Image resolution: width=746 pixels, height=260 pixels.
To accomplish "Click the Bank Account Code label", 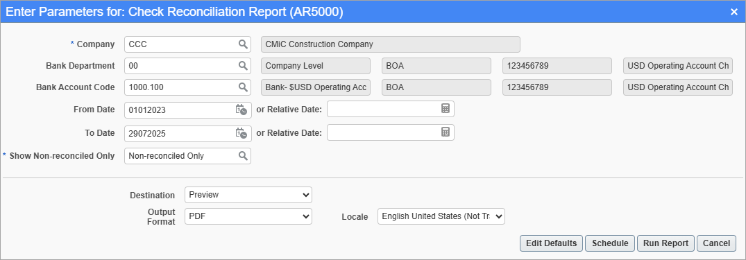I will 75,87.
